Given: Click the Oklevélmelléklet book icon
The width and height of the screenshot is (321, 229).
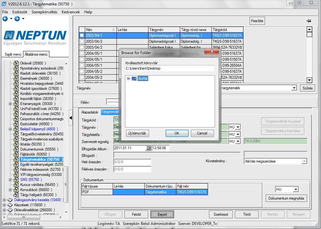Looking at the screenshot, I should [10, 210].
